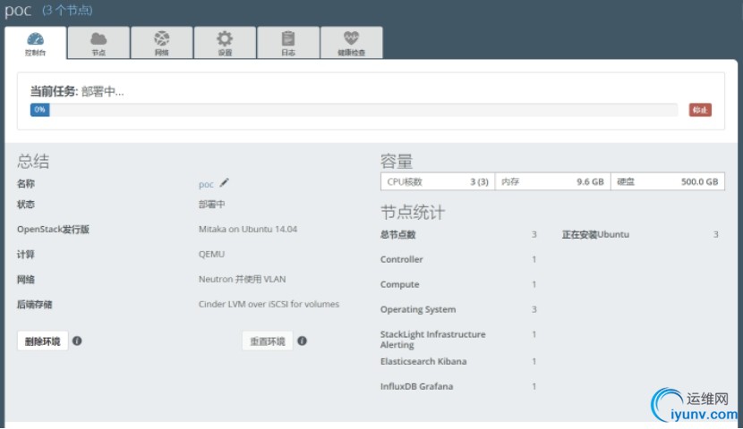Viewport: 743px width, 429px height.
Task: Click the Neutron 并使用 VLAN value
Action: (x=242, y=279)
